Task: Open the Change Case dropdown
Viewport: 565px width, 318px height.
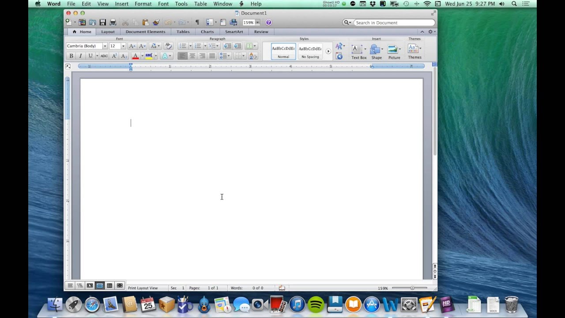Action: [155, 46]
